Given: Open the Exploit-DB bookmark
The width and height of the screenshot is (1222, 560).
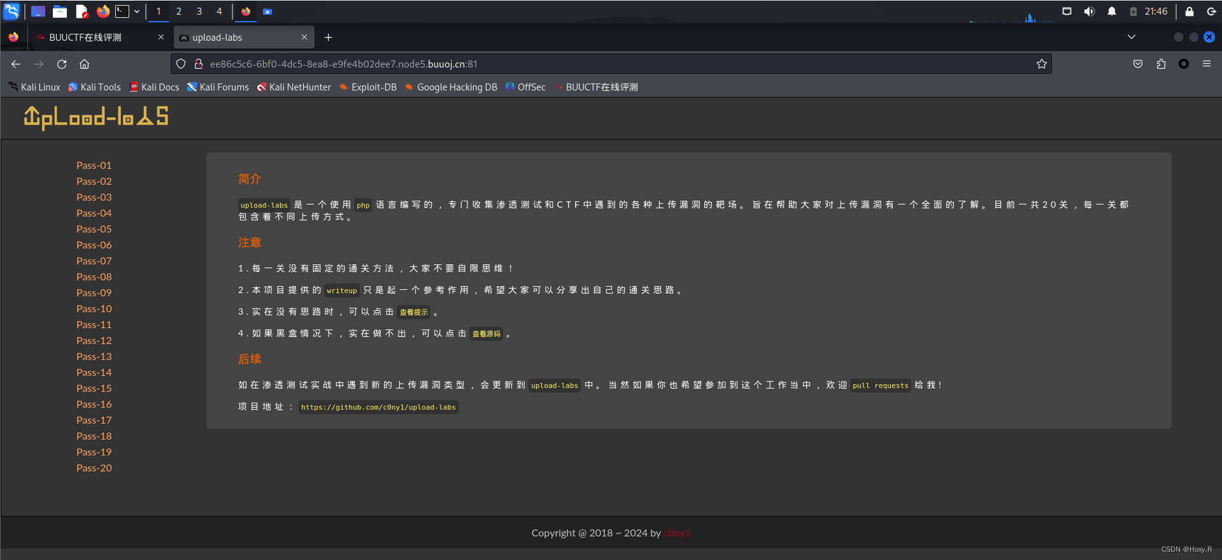Looking at the screenshot, I should [x=368, y=87].
